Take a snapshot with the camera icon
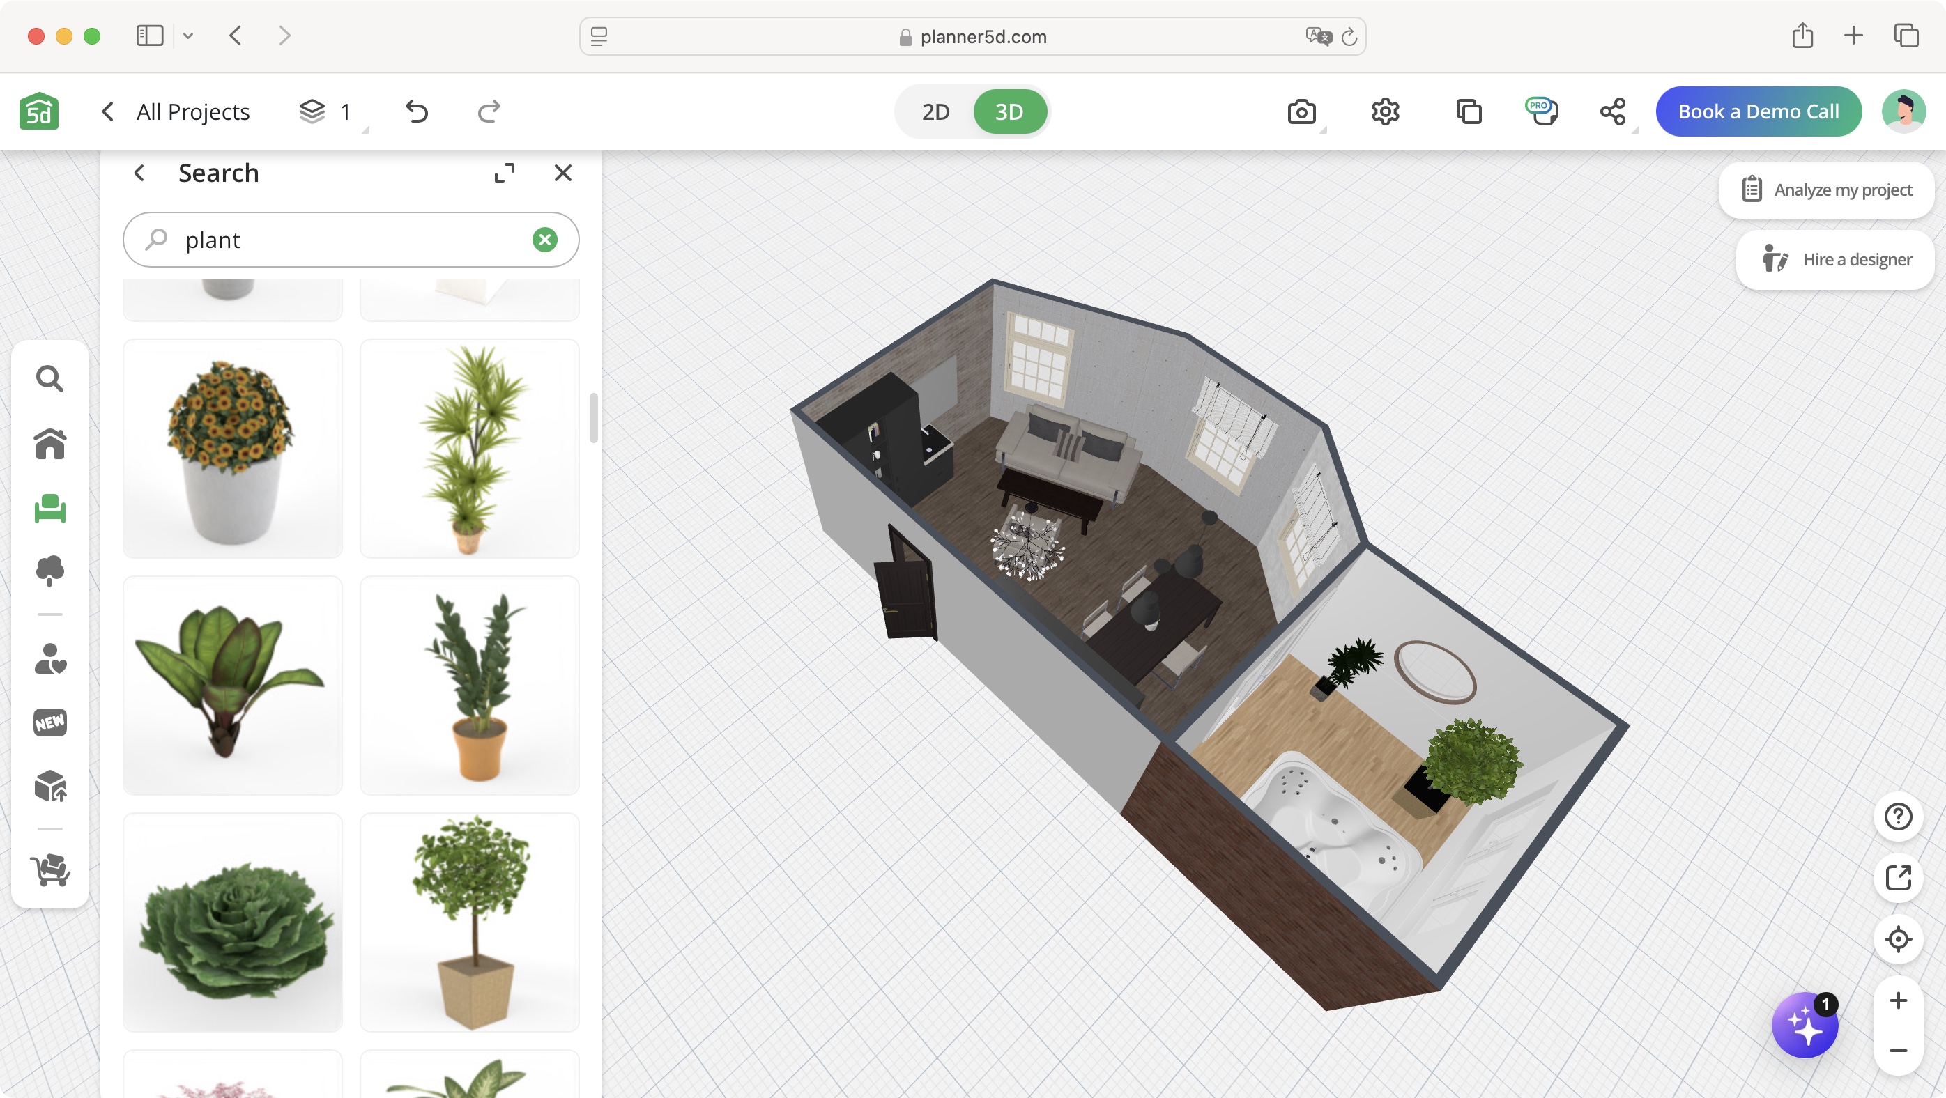Viewport: 1946px width, 1098px height. pyautogui.click(x=1303, y=111)
